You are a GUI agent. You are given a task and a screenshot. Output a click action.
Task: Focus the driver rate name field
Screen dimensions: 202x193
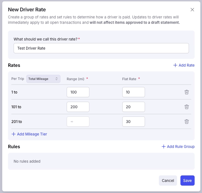[x=101, y=48]
